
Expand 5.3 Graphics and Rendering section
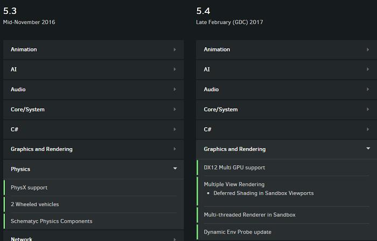click(94, 149)
